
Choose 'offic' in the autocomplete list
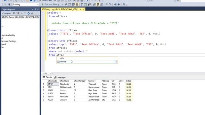(x=87, y=58)
